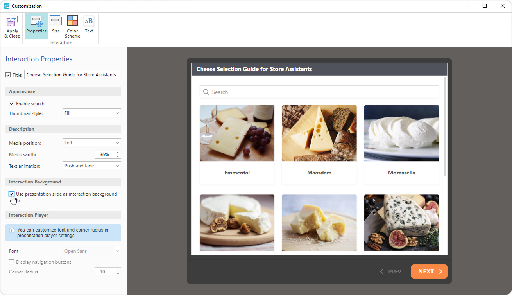Screen dimensions: 512x295
Task: Toggle Use presentation slide as interaction background
Action: [x=12, y=194]
